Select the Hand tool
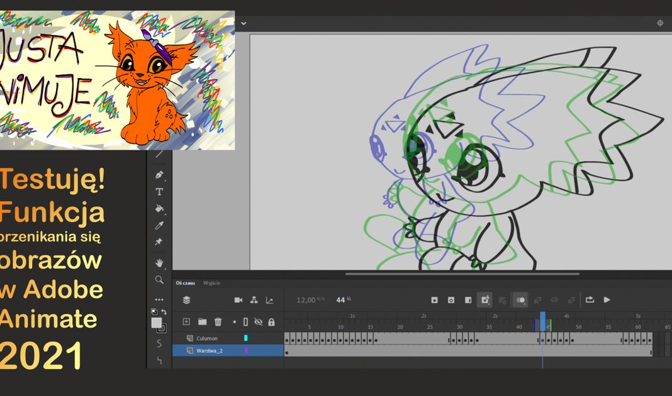This screenshot has height=396, width=672. tap(159, 263)
